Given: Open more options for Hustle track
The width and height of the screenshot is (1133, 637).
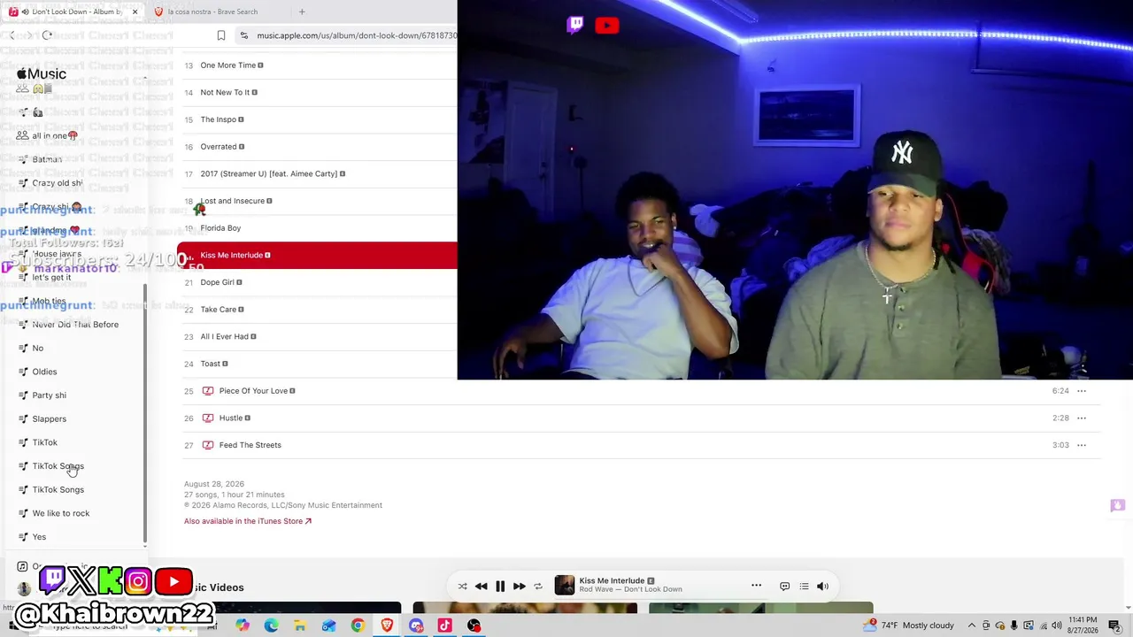Looking at the screenshot, I should pos(1082,418).
